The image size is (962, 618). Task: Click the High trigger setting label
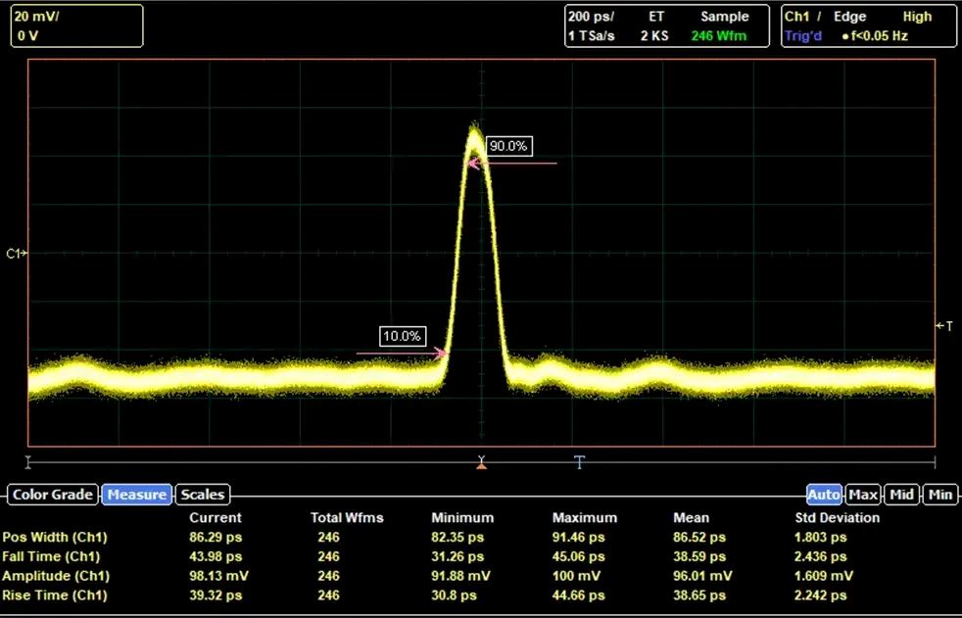[917, 17]
